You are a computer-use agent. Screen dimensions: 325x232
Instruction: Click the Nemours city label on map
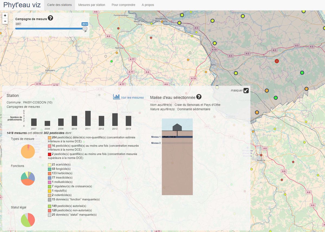pos(120,48)
